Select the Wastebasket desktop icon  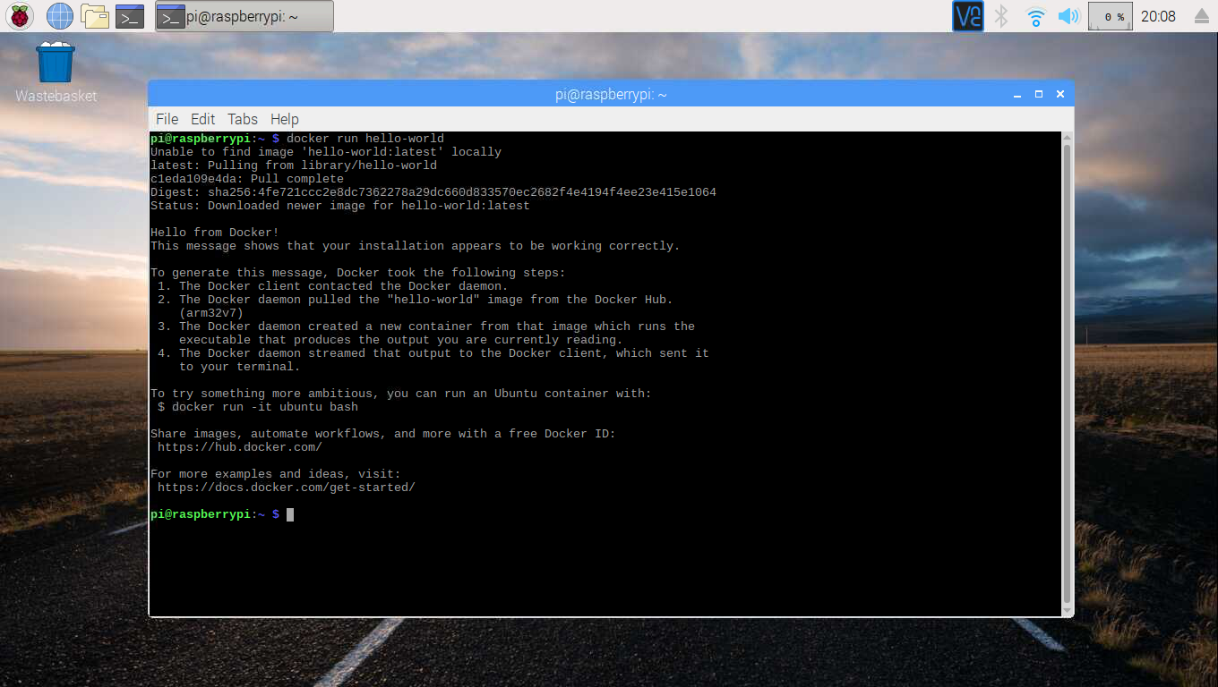pos(56,72)
